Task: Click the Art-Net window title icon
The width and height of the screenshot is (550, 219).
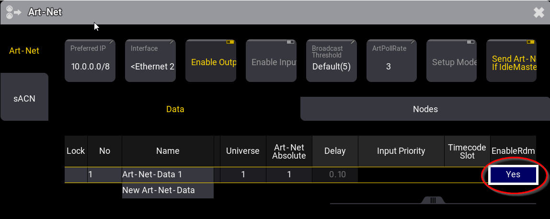Action: (13, 12)
